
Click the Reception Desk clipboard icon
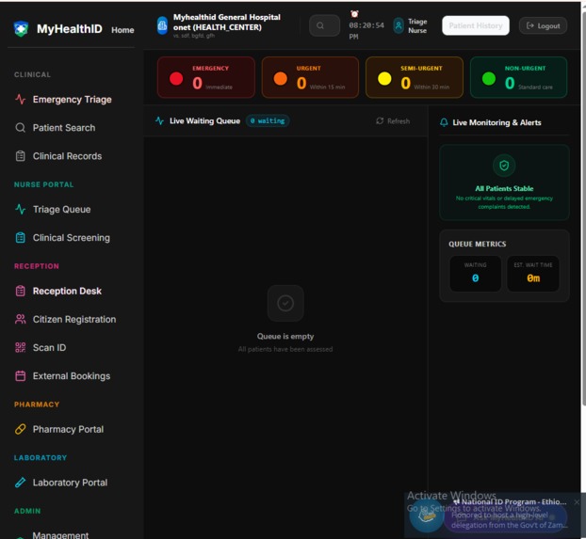(x=21, y=291)
